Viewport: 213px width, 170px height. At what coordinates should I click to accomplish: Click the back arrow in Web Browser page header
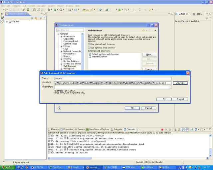pos(143,30)
